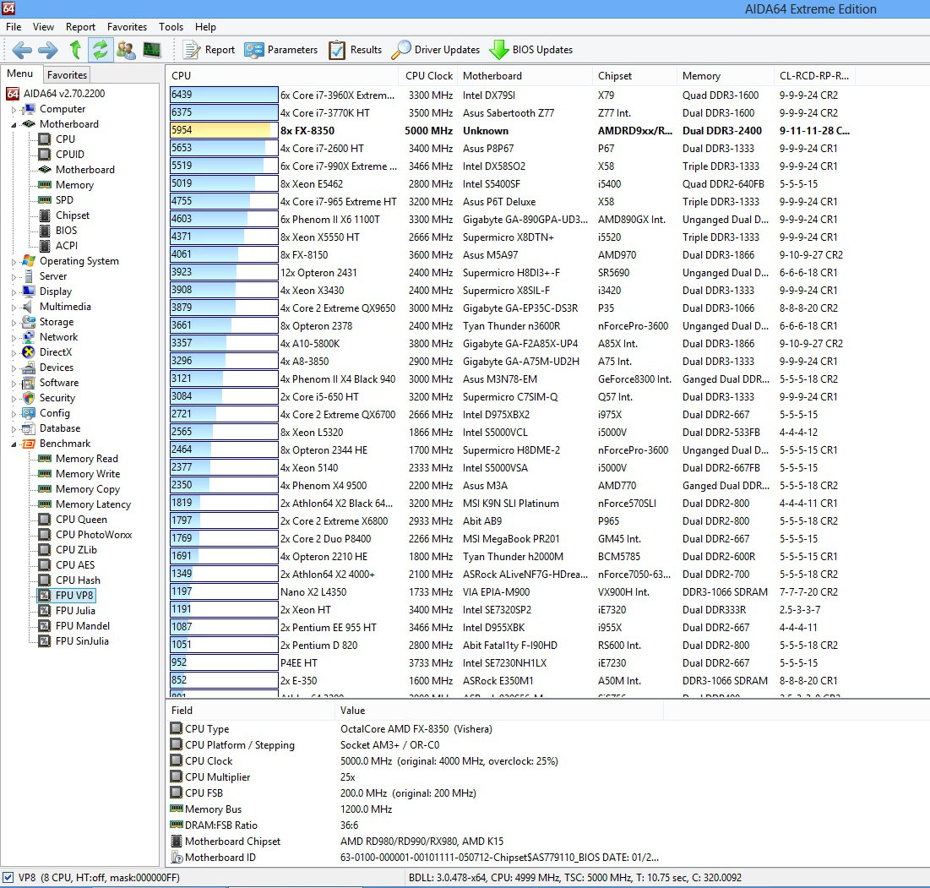Select Chipset under Motherboard
Image resolution: width=930 pixels, height=888 pixels.
tap(64, 215)
